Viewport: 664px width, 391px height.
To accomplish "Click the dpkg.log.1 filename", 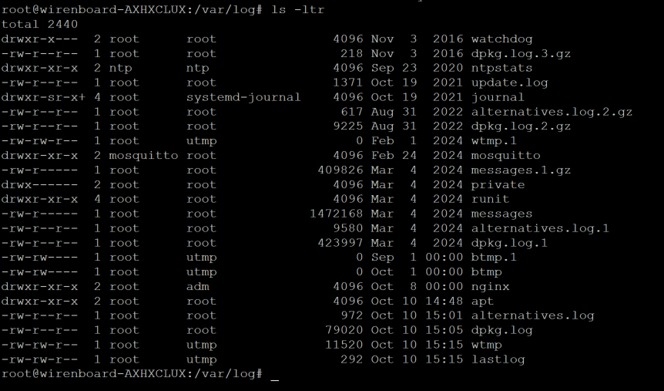I will pyautogui.click(x=509, y=243).
